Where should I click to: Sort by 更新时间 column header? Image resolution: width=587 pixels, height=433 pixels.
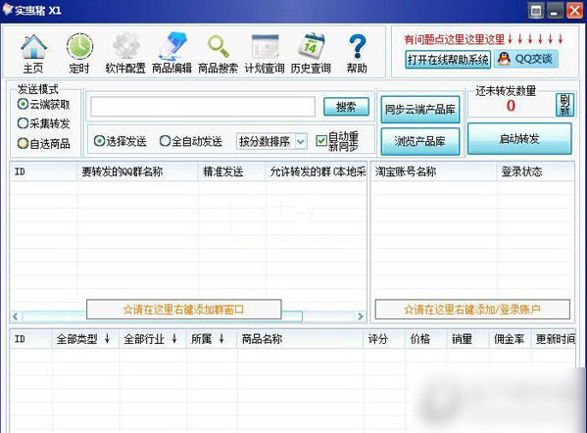554,339
